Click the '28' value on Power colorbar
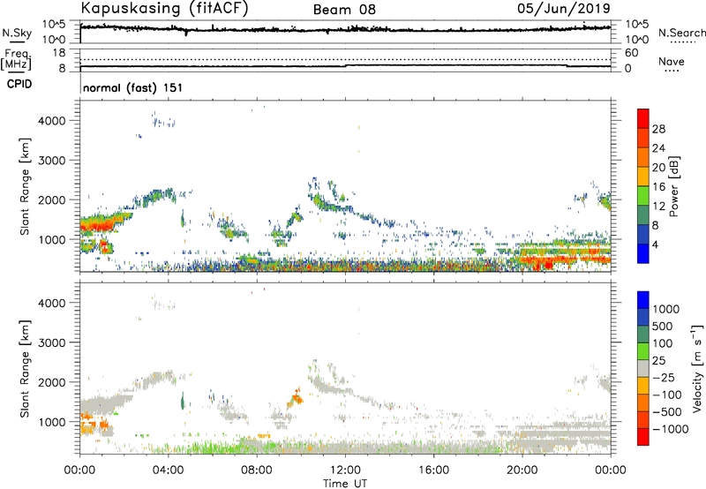 coord(658,129)
